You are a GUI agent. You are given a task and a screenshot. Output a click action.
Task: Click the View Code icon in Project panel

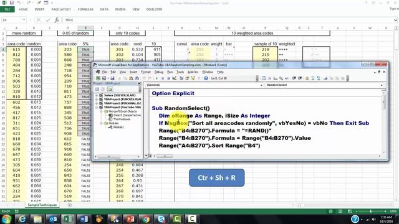(x=97, y=89)
